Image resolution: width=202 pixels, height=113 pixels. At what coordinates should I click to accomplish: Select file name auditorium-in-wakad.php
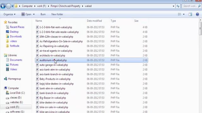point(53,60)
